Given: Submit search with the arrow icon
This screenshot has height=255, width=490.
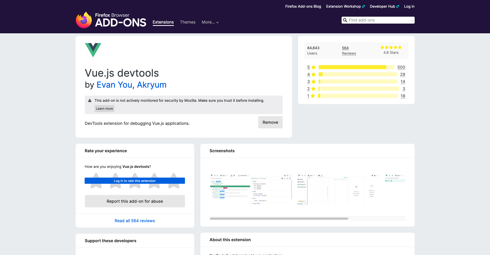Looking at the screenshot, I should pos(411,20).
